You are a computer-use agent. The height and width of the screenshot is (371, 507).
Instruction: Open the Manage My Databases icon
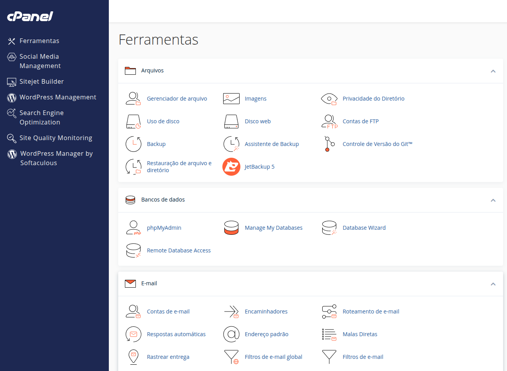point(231,228)
